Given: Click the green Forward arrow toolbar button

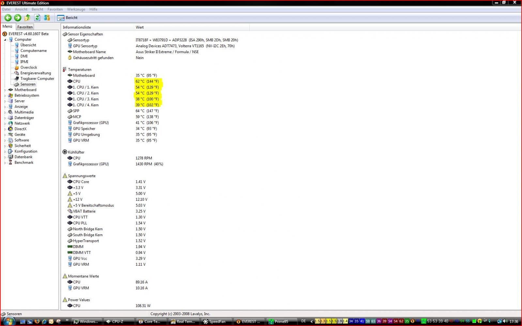Looking at the screenshot, I should coord(18,18).
